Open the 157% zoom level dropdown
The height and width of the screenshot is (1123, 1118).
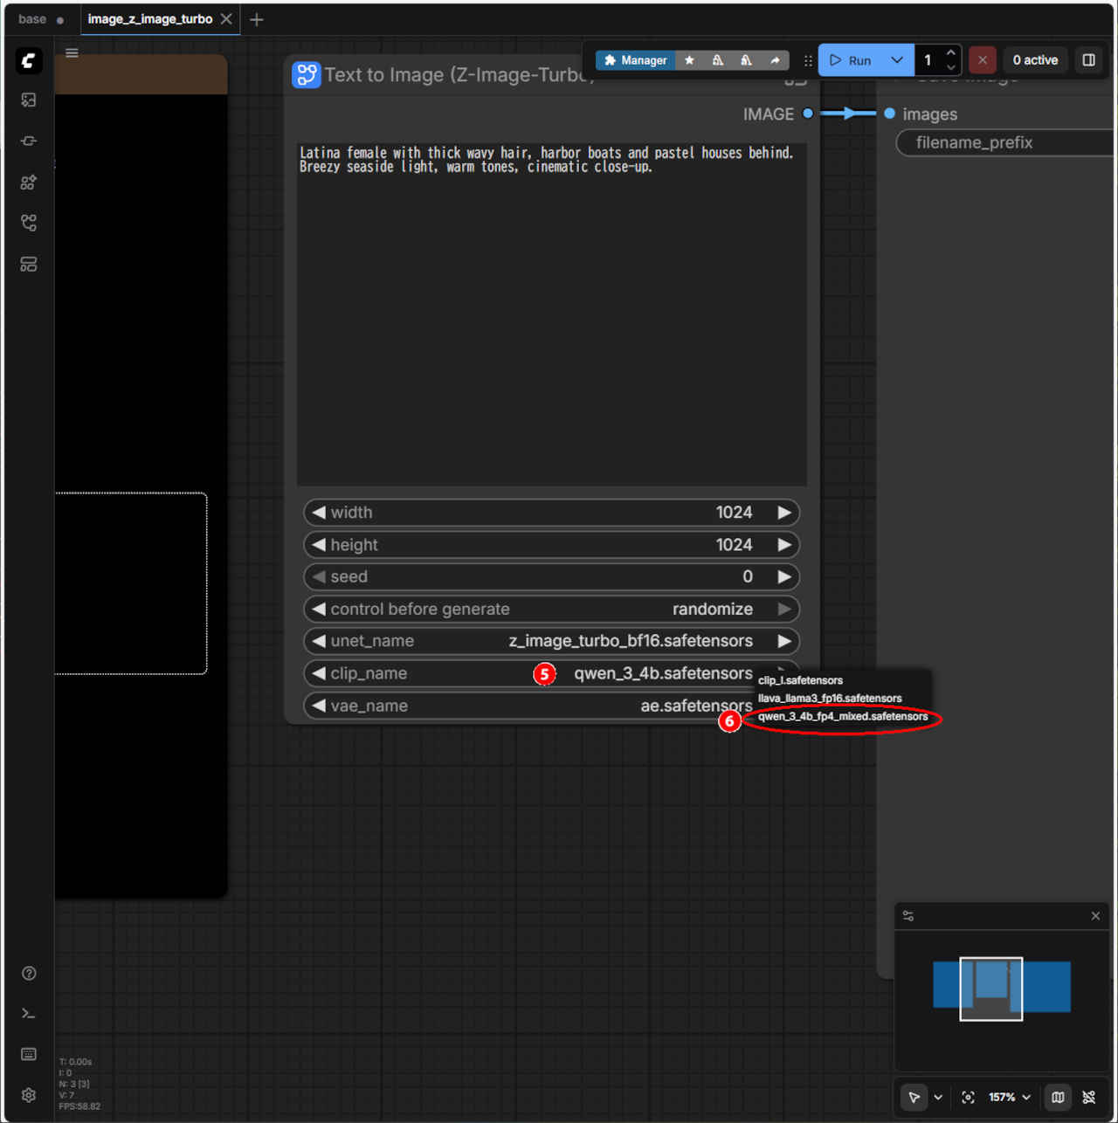click(x=1010, y=1098)
